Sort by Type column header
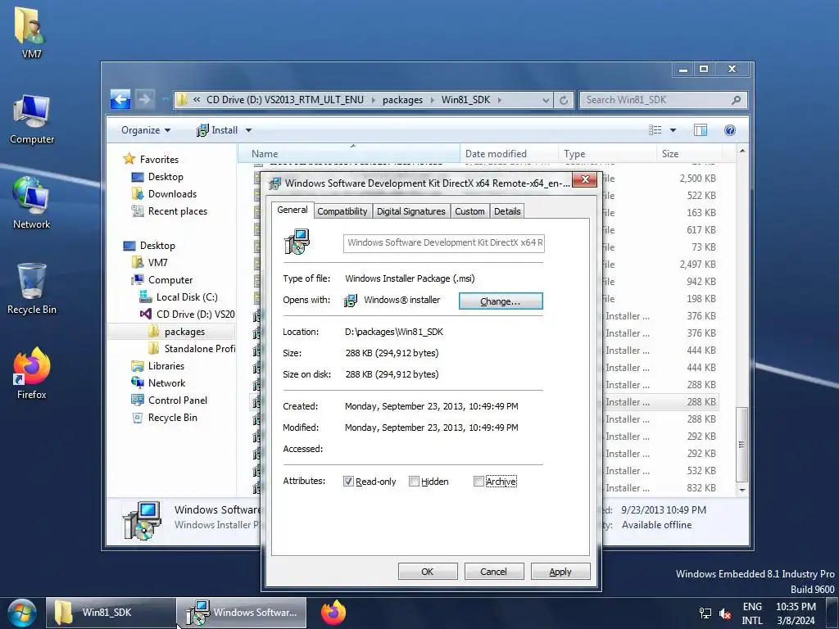Image resolution: width=839 pixels, height=629 pixels. tap(607, 153)
